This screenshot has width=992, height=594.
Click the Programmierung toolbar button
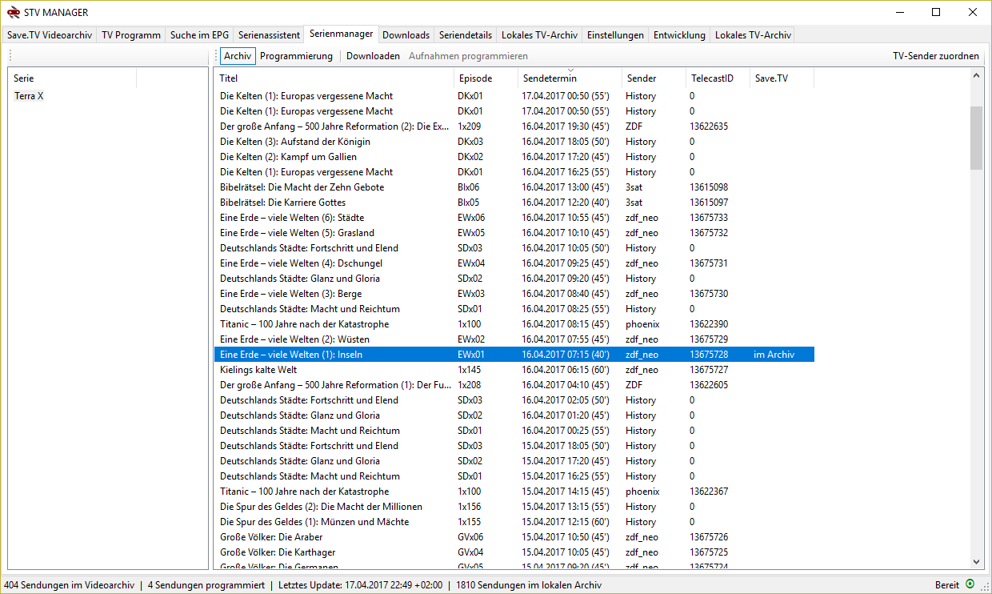296,56
